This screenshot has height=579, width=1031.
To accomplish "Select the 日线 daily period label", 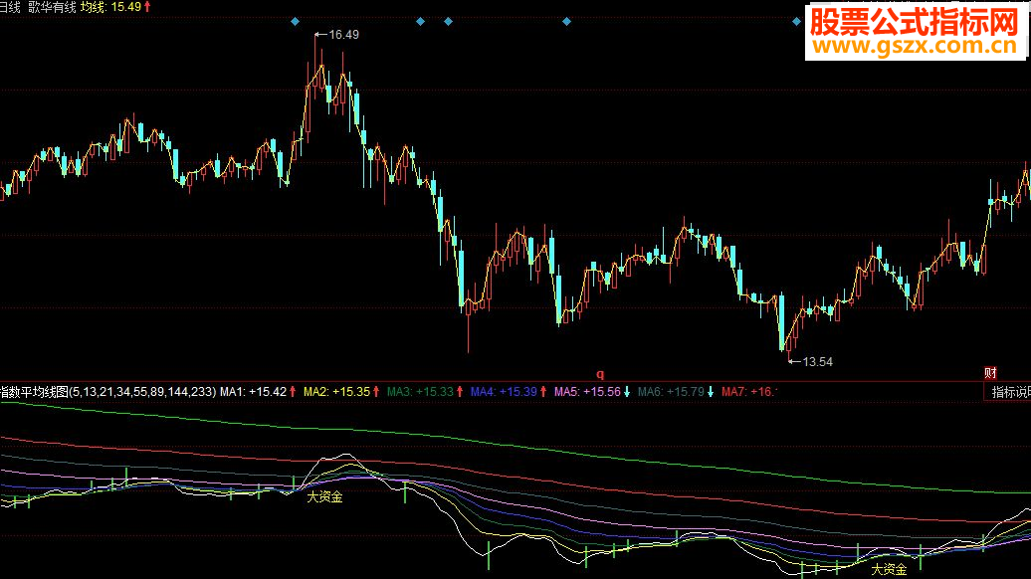I will tap(10, 7).
